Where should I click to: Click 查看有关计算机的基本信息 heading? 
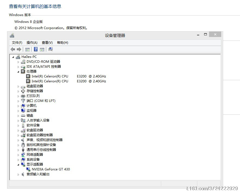[x=35, y=7]
